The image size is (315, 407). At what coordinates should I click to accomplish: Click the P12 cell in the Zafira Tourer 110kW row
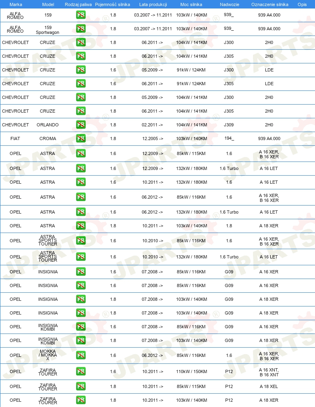tap(229, 372)
